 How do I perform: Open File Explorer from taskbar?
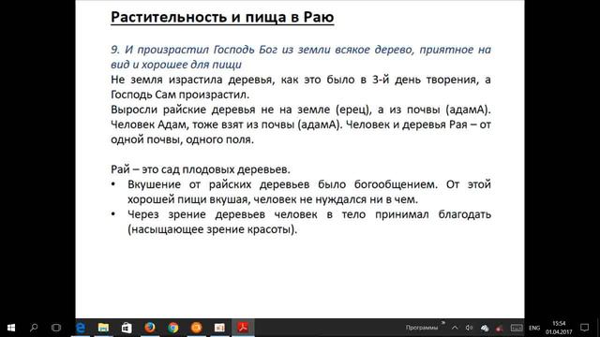(x=103, y=328)
